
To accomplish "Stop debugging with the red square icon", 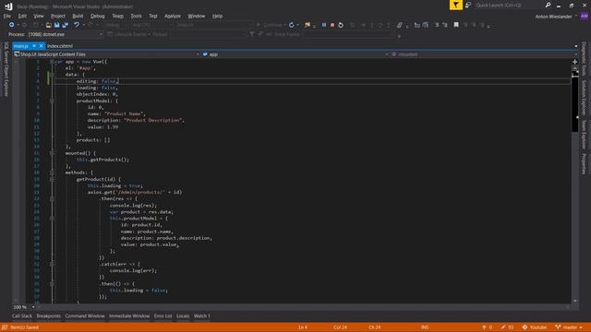I will coord(332,25).
